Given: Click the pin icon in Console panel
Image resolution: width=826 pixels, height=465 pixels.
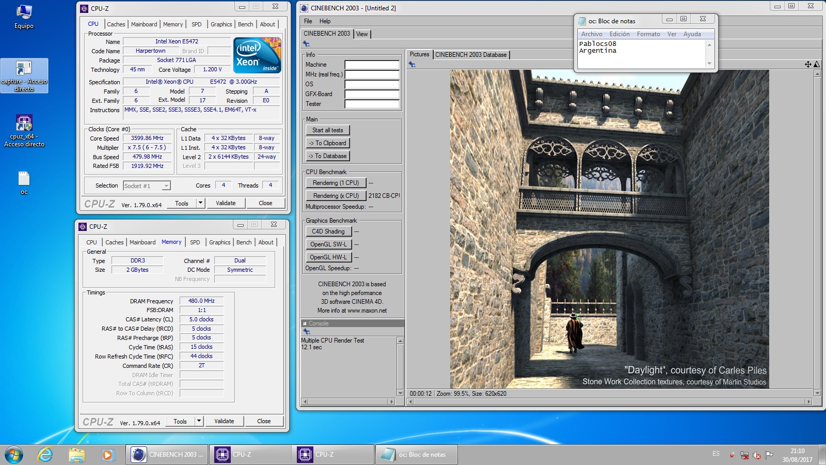Looking at the screenshot, I should click(x=307, y=332).
